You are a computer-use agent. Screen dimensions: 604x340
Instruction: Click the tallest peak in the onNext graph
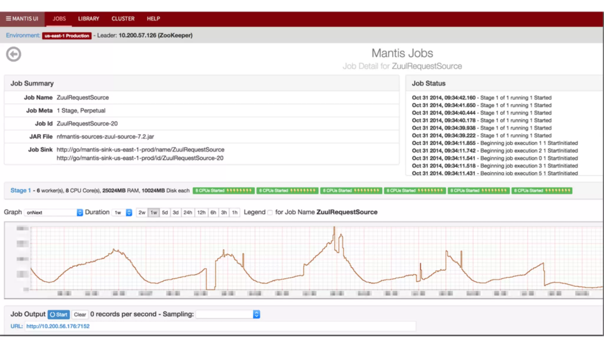pyautogui.click(x=334, y=228)
